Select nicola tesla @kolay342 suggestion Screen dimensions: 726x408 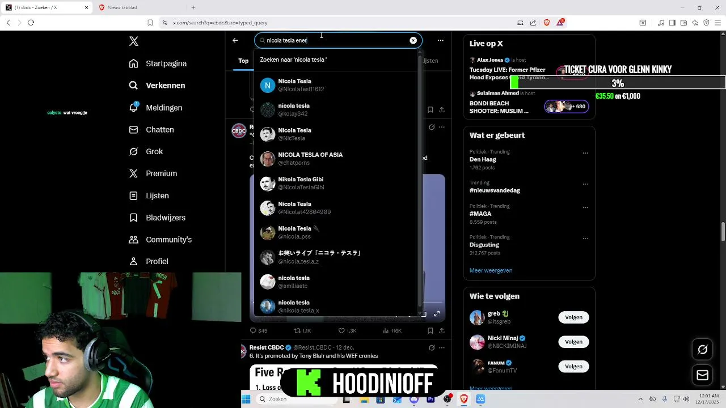(x=337, y=110)
